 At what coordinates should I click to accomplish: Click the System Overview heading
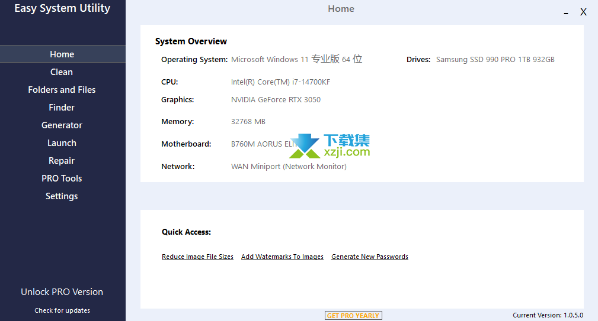point(191,41)
